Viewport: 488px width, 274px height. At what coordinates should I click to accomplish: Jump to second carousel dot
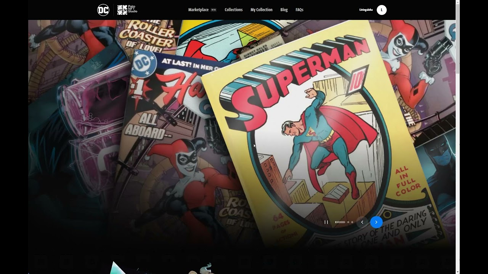tap(348, 222)
